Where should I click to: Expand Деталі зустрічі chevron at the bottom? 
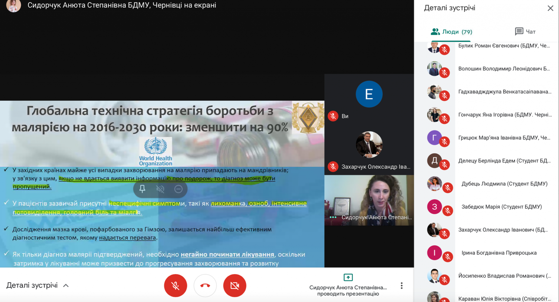point(66,286)
